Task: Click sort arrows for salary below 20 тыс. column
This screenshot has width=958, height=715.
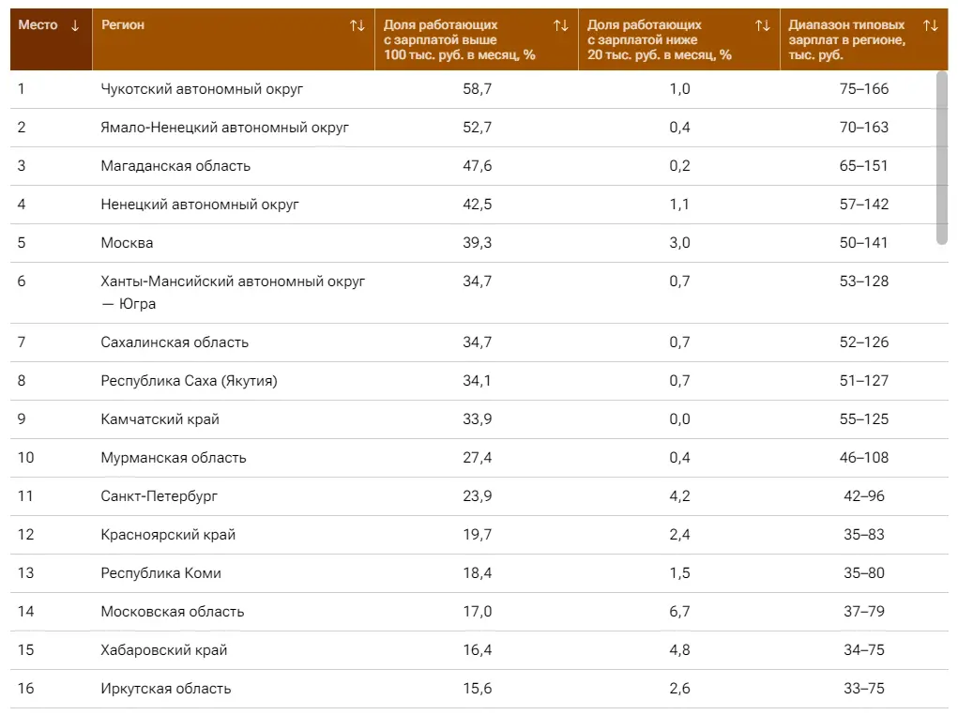Action: pyautogui.click(x=763, y=25)
